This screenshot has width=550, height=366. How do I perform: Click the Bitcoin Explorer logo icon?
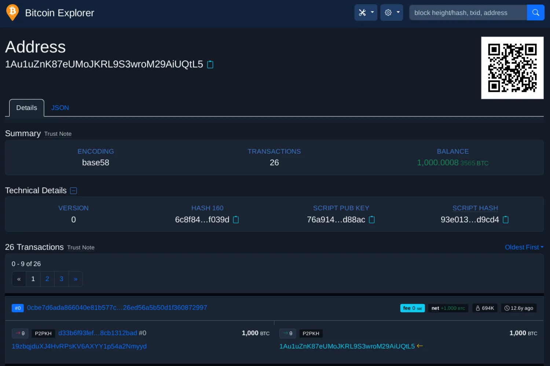tap(12, 12)
